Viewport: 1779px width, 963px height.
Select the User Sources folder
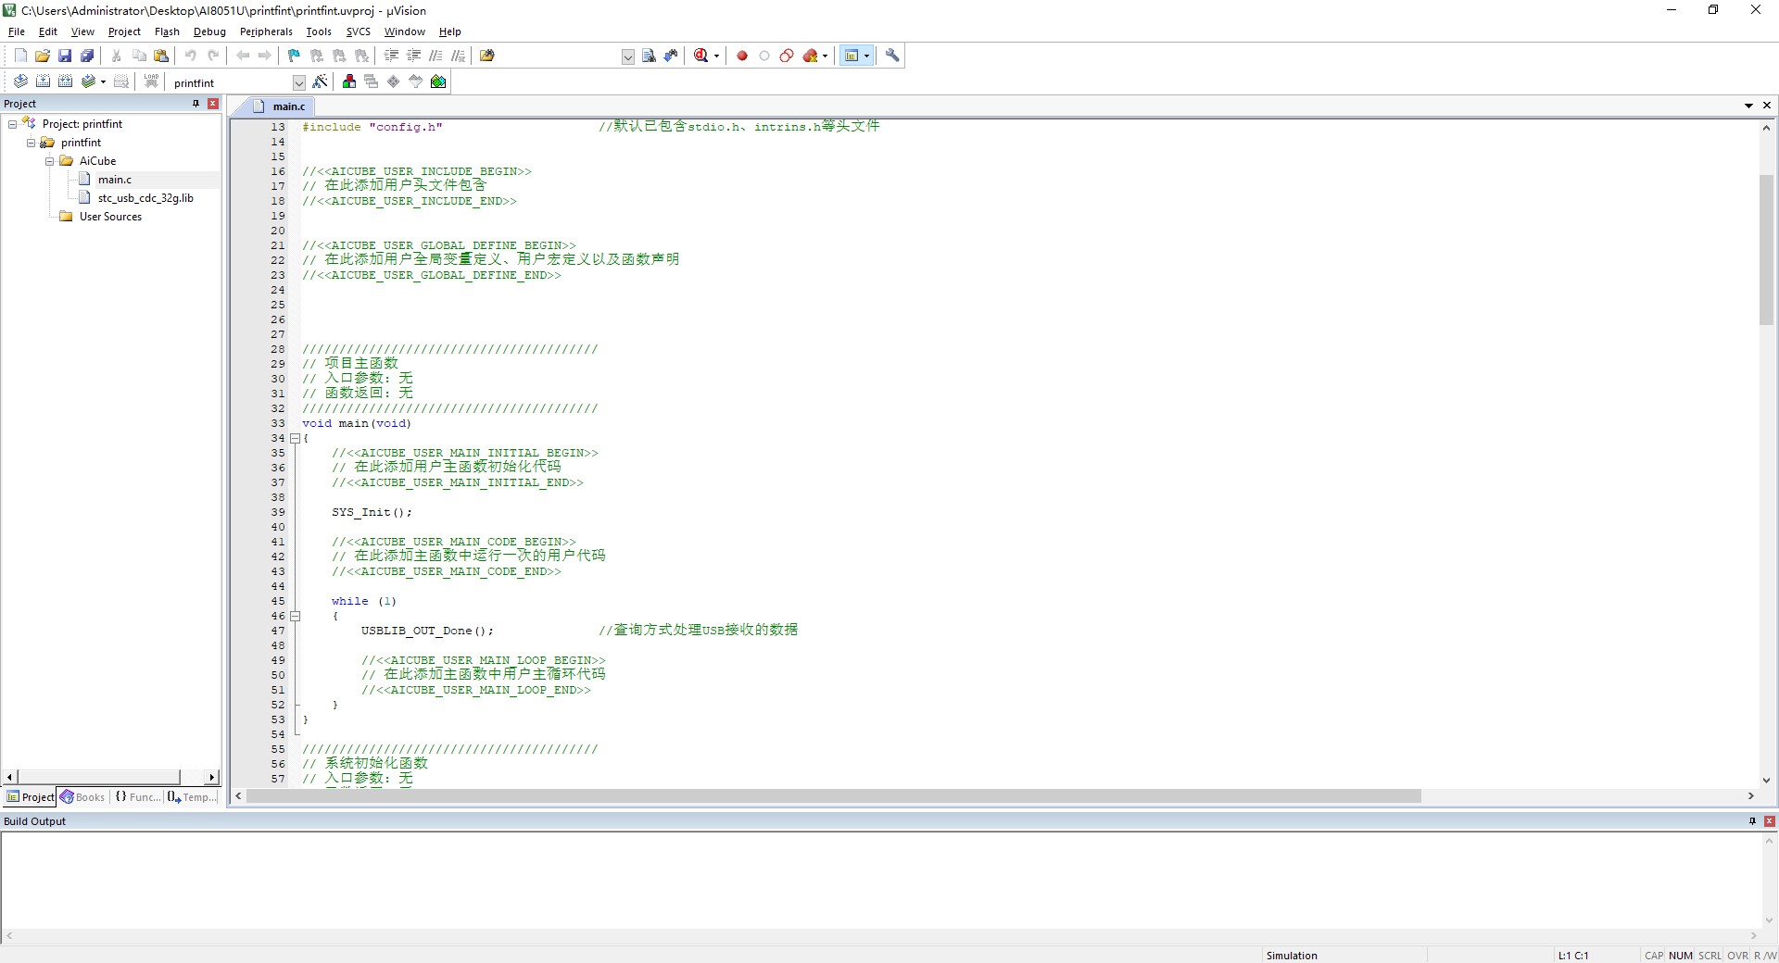pyautogui.click(x=110, y=217)
